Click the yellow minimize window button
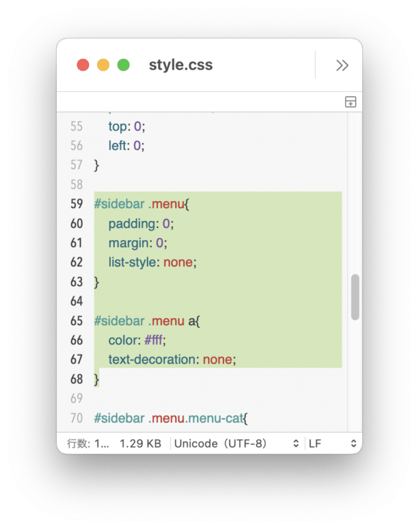This screenshot has width=419, height=529. [x=103, y=65]
